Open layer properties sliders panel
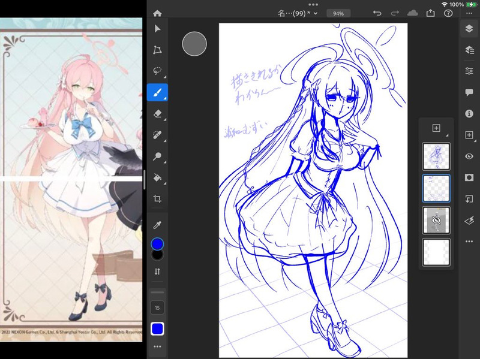Viewport: 480px width, 359px height. [469, 71]
